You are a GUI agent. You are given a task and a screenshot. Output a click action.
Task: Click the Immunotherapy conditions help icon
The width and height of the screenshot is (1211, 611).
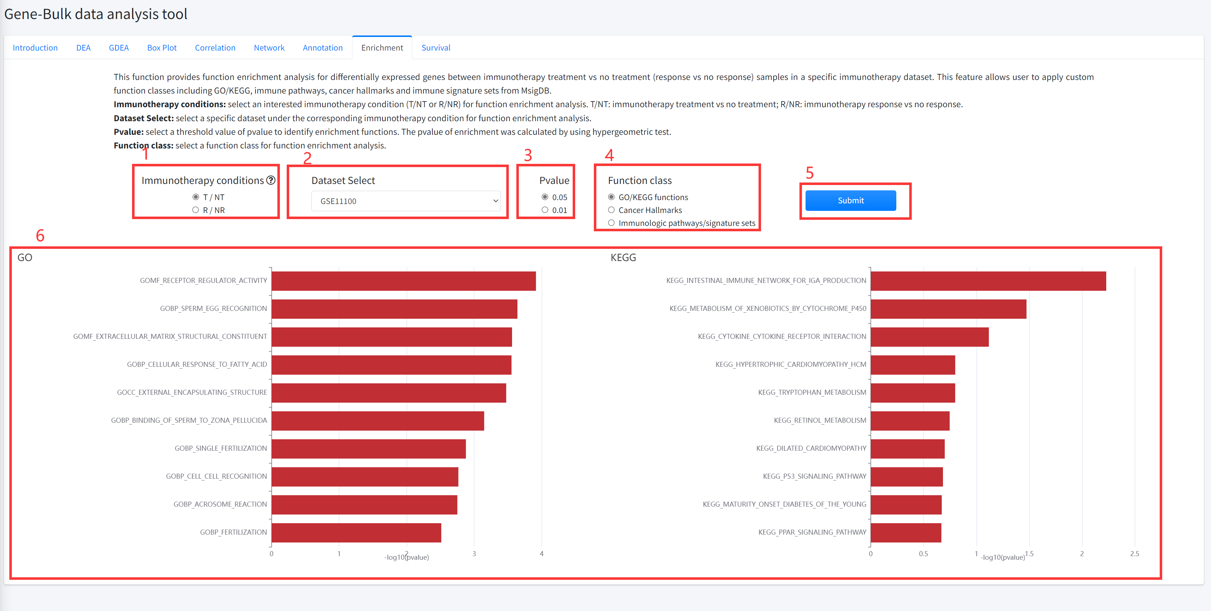pyautogui.click(x=271, y=180)
